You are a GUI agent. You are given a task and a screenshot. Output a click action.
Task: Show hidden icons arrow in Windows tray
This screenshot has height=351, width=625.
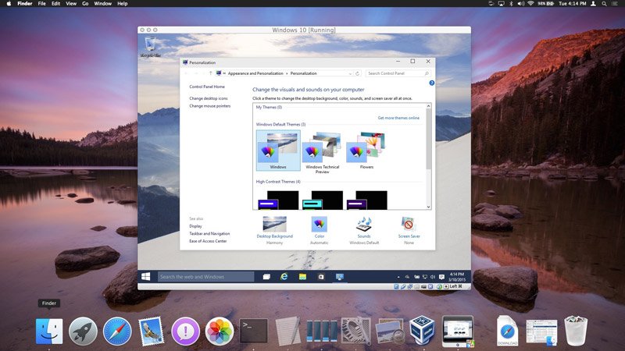[x=398, y=277]
